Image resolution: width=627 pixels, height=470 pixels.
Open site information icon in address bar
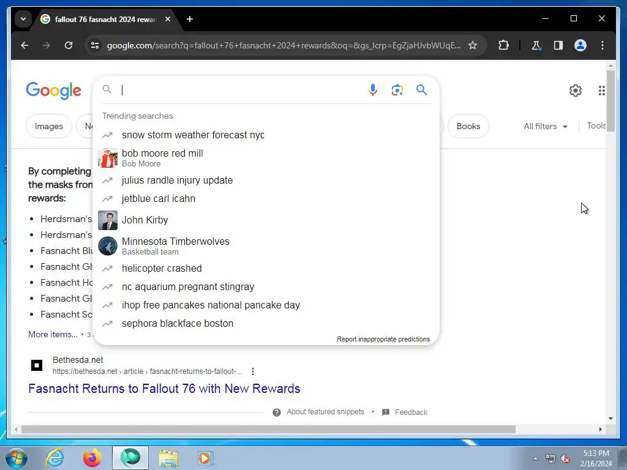tap(95, 45)
